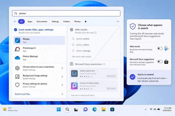Switch to the Apps filter tab
The width and height of the screenshot is (175, 116).
30,22
